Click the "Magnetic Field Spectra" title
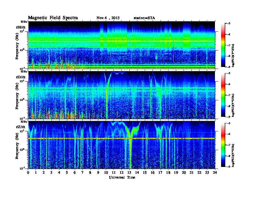Screen dimensions: 256x198 (x=53, y=18)
